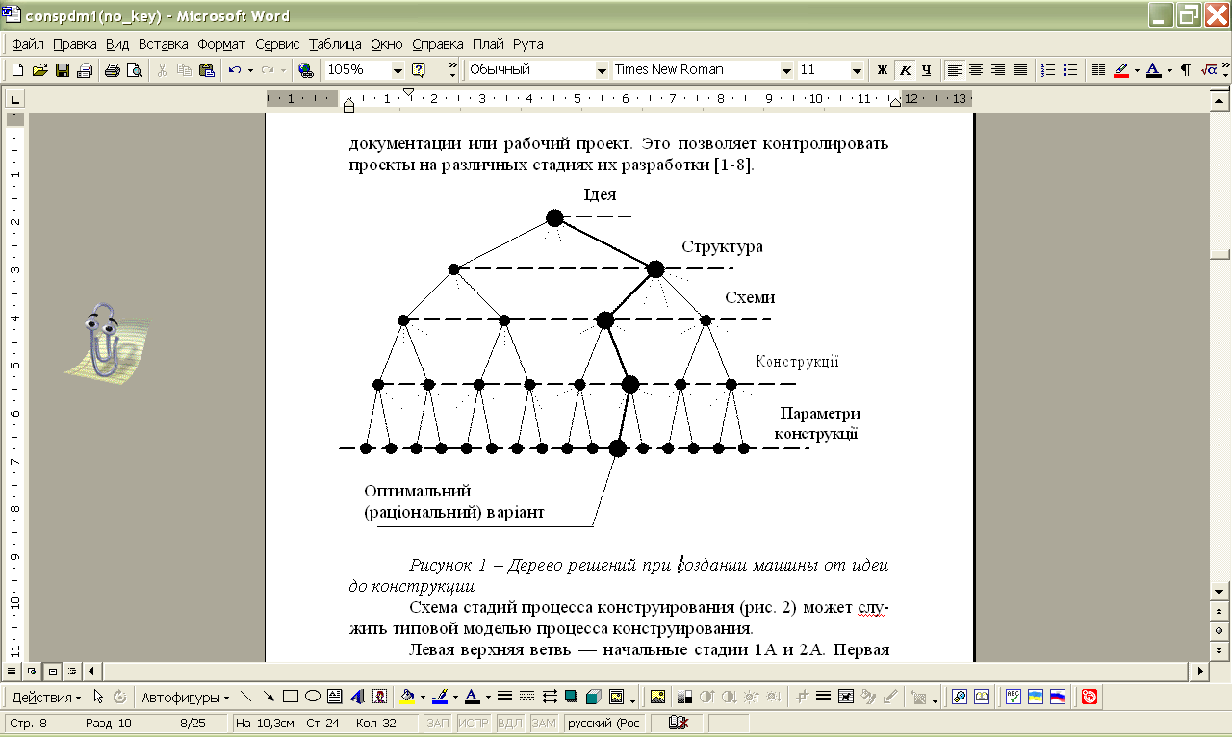
Task: Apply the drawing Fill Color bucket
Action: tap(407, 697)
